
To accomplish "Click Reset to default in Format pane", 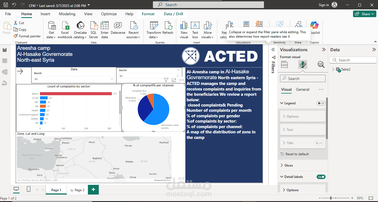I will (295, 154).
